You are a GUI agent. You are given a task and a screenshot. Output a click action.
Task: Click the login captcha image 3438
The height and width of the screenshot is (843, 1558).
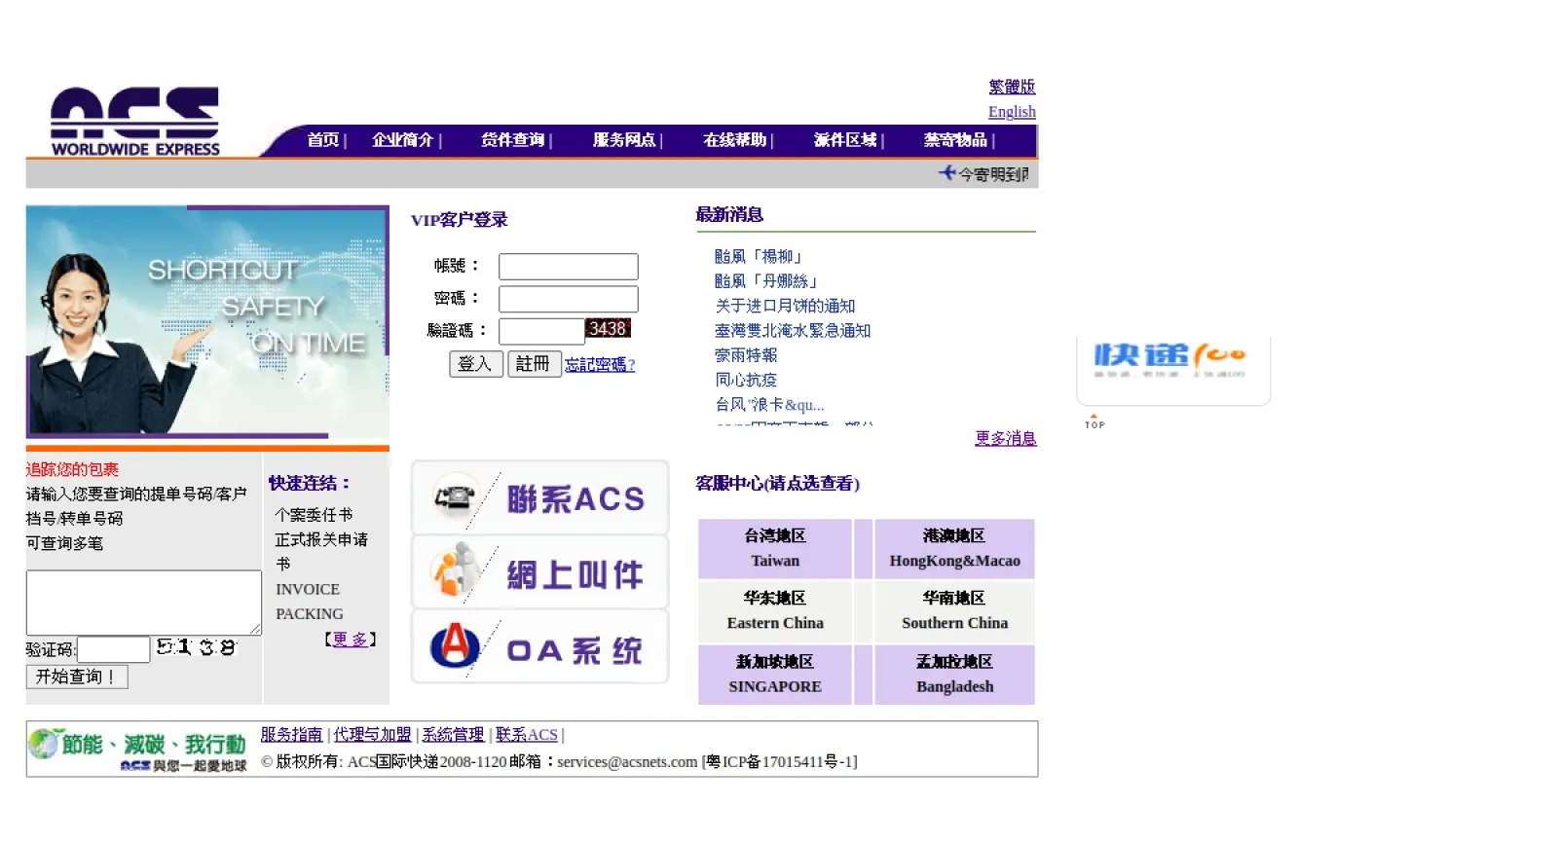[608, 329]
